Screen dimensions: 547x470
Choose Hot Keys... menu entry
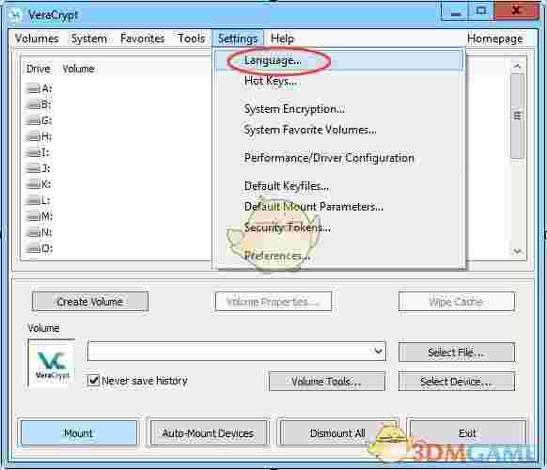pyautogui.click(x=339, y=81)
